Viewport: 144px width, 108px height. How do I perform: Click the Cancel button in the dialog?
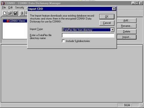[107, 23]
